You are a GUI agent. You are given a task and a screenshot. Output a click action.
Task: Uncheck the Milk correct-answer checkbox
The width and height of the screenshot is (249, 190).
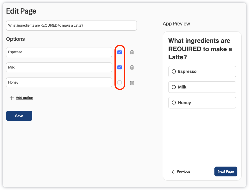tap(119, 67)
